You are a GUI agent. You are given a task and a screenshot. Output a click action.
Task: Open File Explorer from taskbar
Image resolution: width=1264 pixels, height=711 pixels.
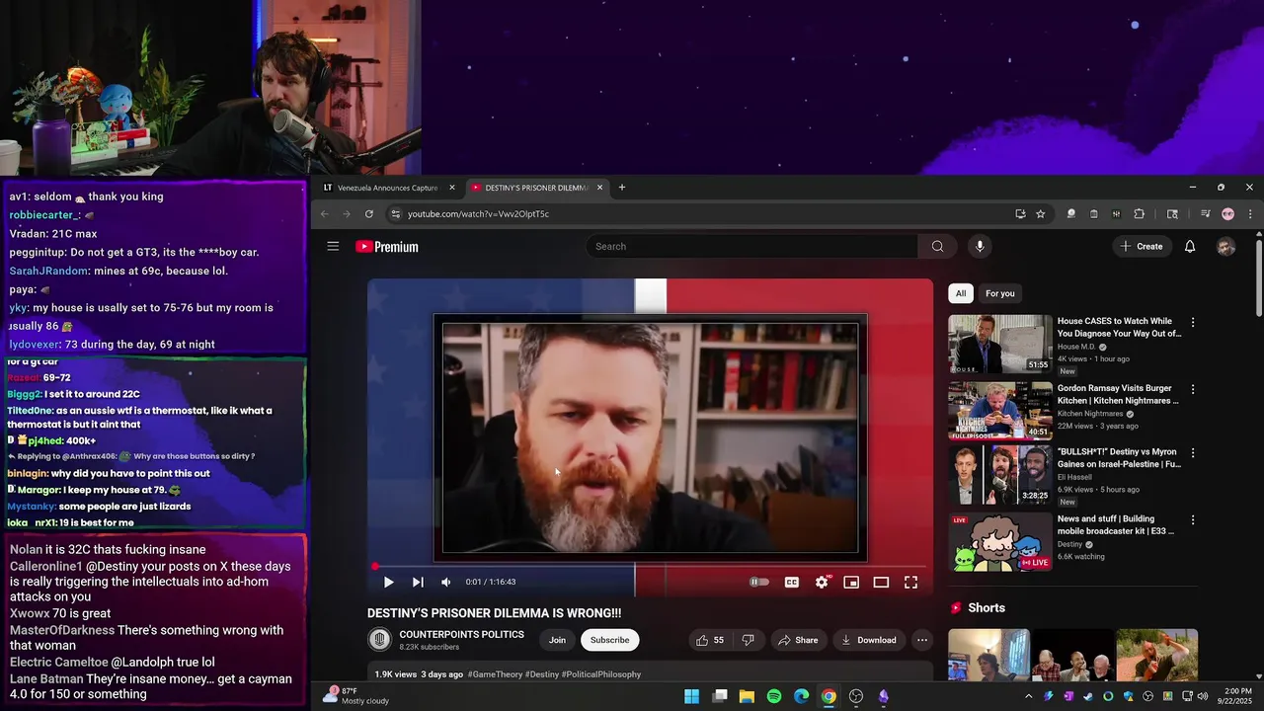click(x=747, y=697)
